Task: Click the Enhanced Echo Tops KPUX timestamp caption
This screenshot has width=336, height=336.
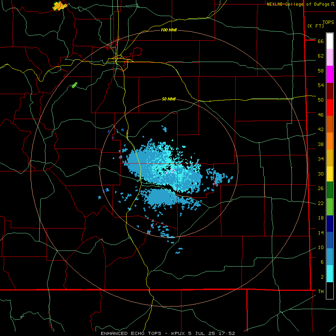Action: [x=168, y=333]
